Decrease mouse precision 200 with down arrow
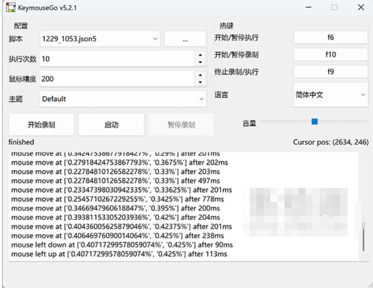This screenshot has width=373, height=288. 200,82
